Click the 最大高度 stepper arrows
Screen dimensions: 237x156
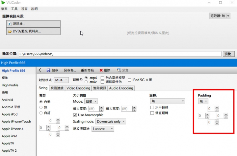pos(134,109)
